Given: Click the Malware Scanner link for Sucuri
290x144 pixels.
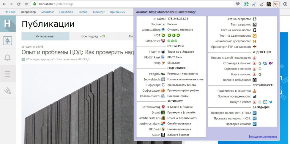Looking at the screenshot, I should point(178,135).
